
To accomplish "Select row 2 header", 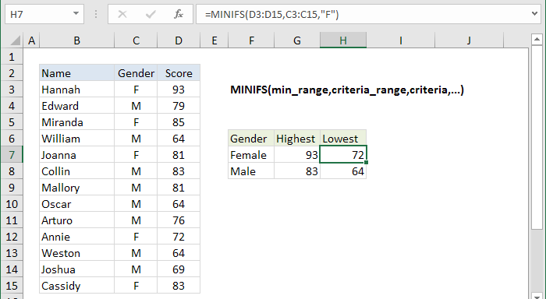I will [12, 73].
